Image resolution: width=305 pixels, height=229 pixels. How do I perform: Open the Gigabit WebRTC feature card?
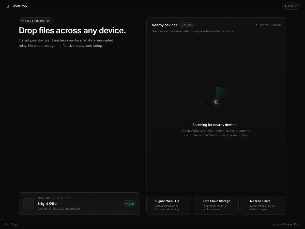(x=169, y=205)
